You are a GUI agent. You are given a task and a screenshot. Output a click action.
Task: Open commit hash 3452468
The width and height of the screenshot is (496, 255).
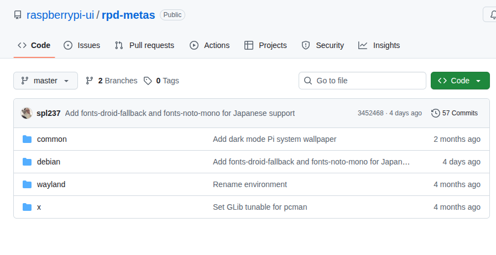(370, 113)
